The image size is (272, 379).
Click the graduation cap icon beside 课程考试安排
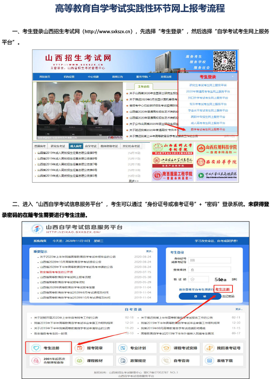(x=166, y=348)
